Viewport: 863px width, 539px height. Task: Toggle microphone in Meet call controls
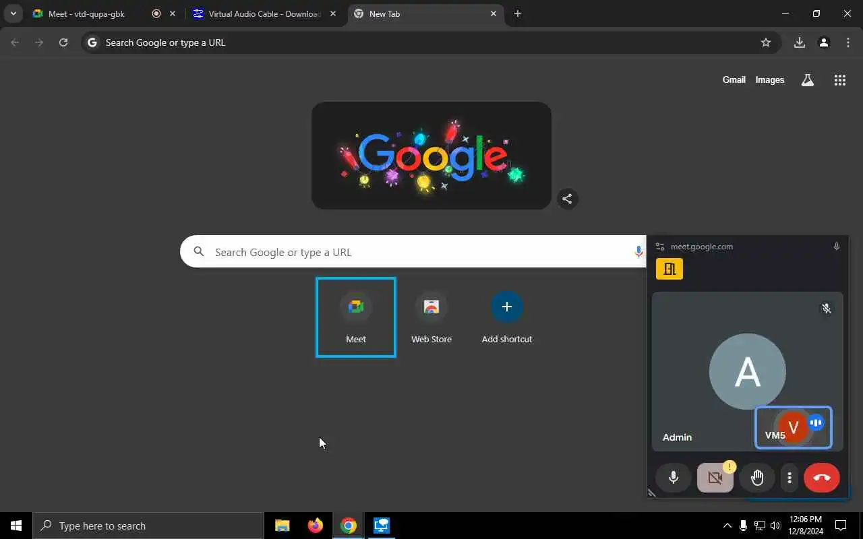pos(673,478)
